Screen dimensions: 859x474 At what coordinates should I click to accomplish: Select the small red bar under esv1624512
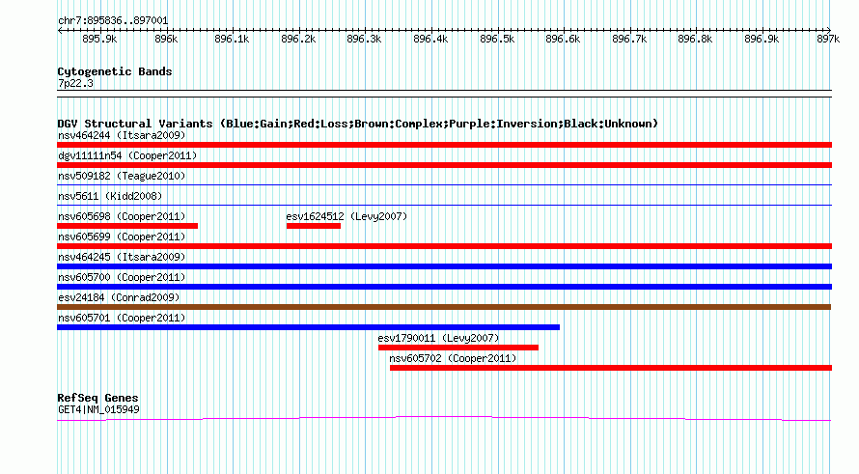pyautogui.click(x=314, y=226)
